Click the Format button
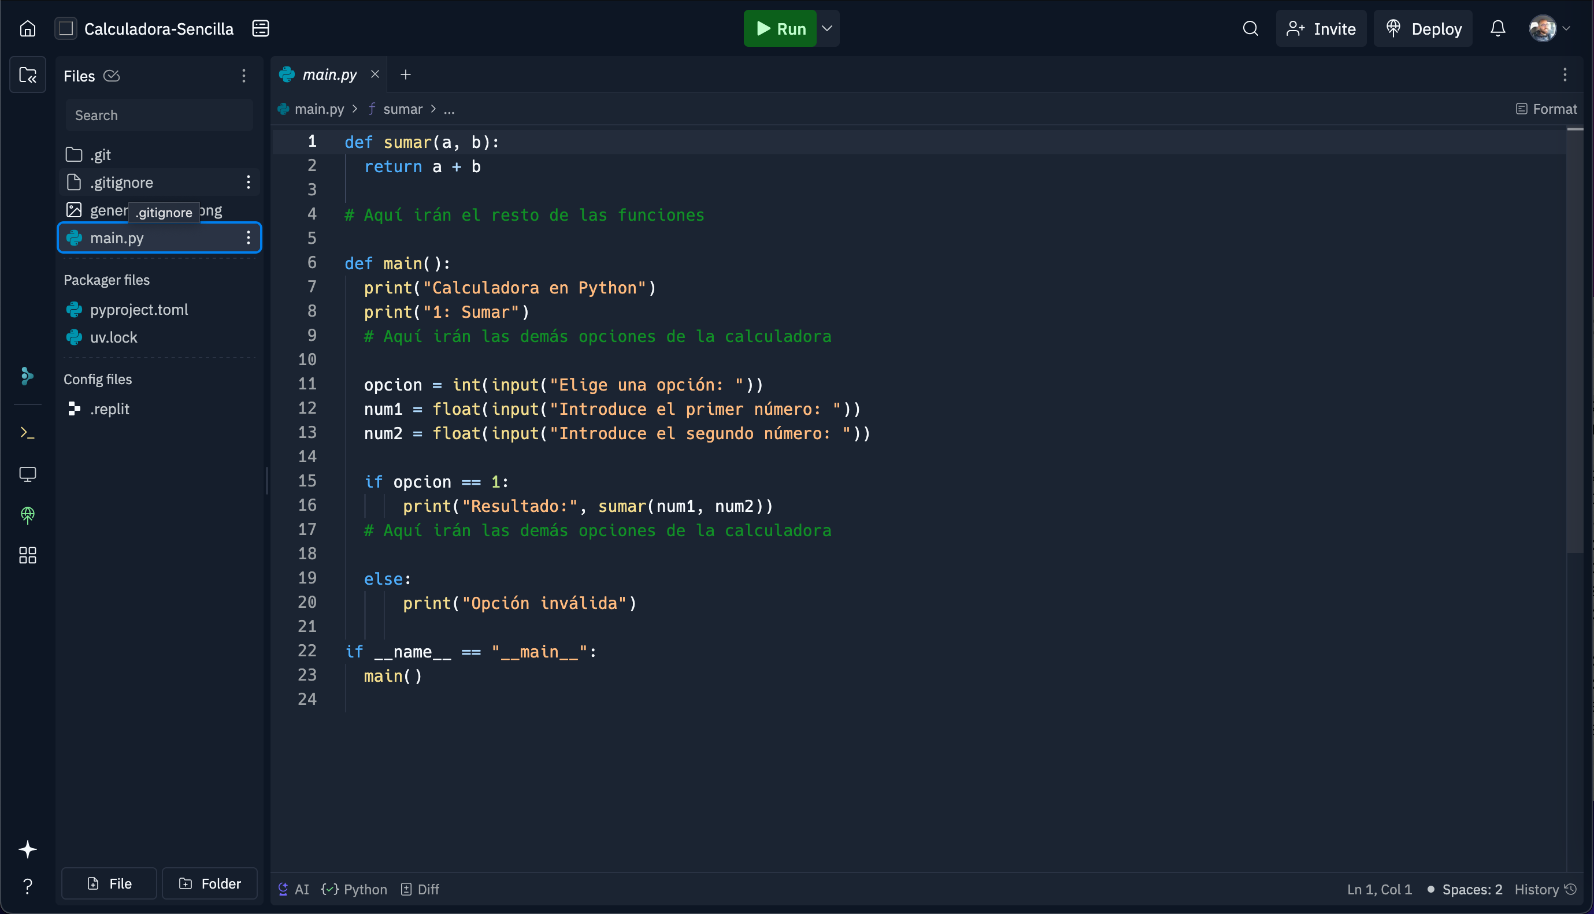Image resolution: width=1594 pixels, height=914 pixels. (x=1545, y=109)
